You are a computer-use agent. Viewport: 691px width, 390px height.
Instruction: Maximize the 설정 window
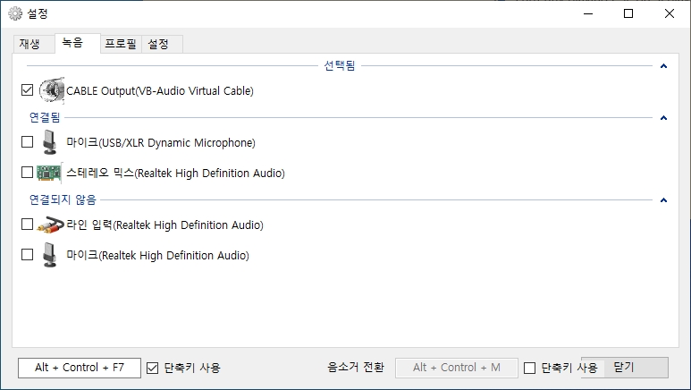[x=628, y=13]
